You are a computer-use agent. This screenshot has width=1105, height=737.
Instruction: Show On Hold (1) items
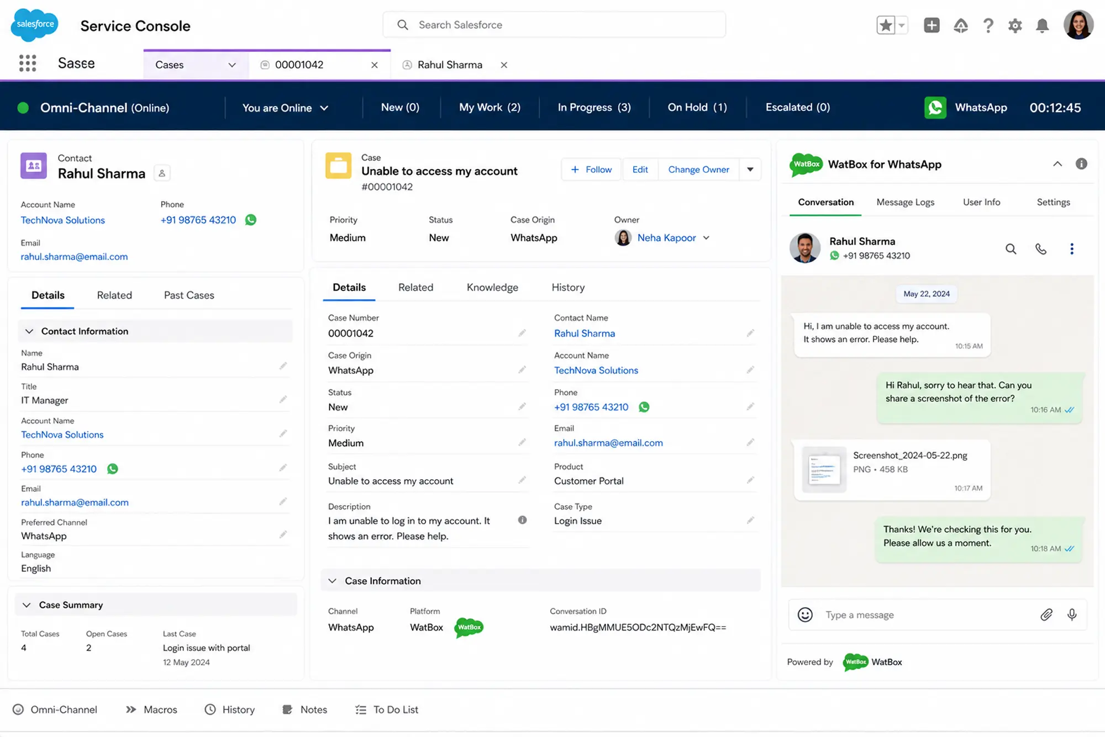point(697,108)
